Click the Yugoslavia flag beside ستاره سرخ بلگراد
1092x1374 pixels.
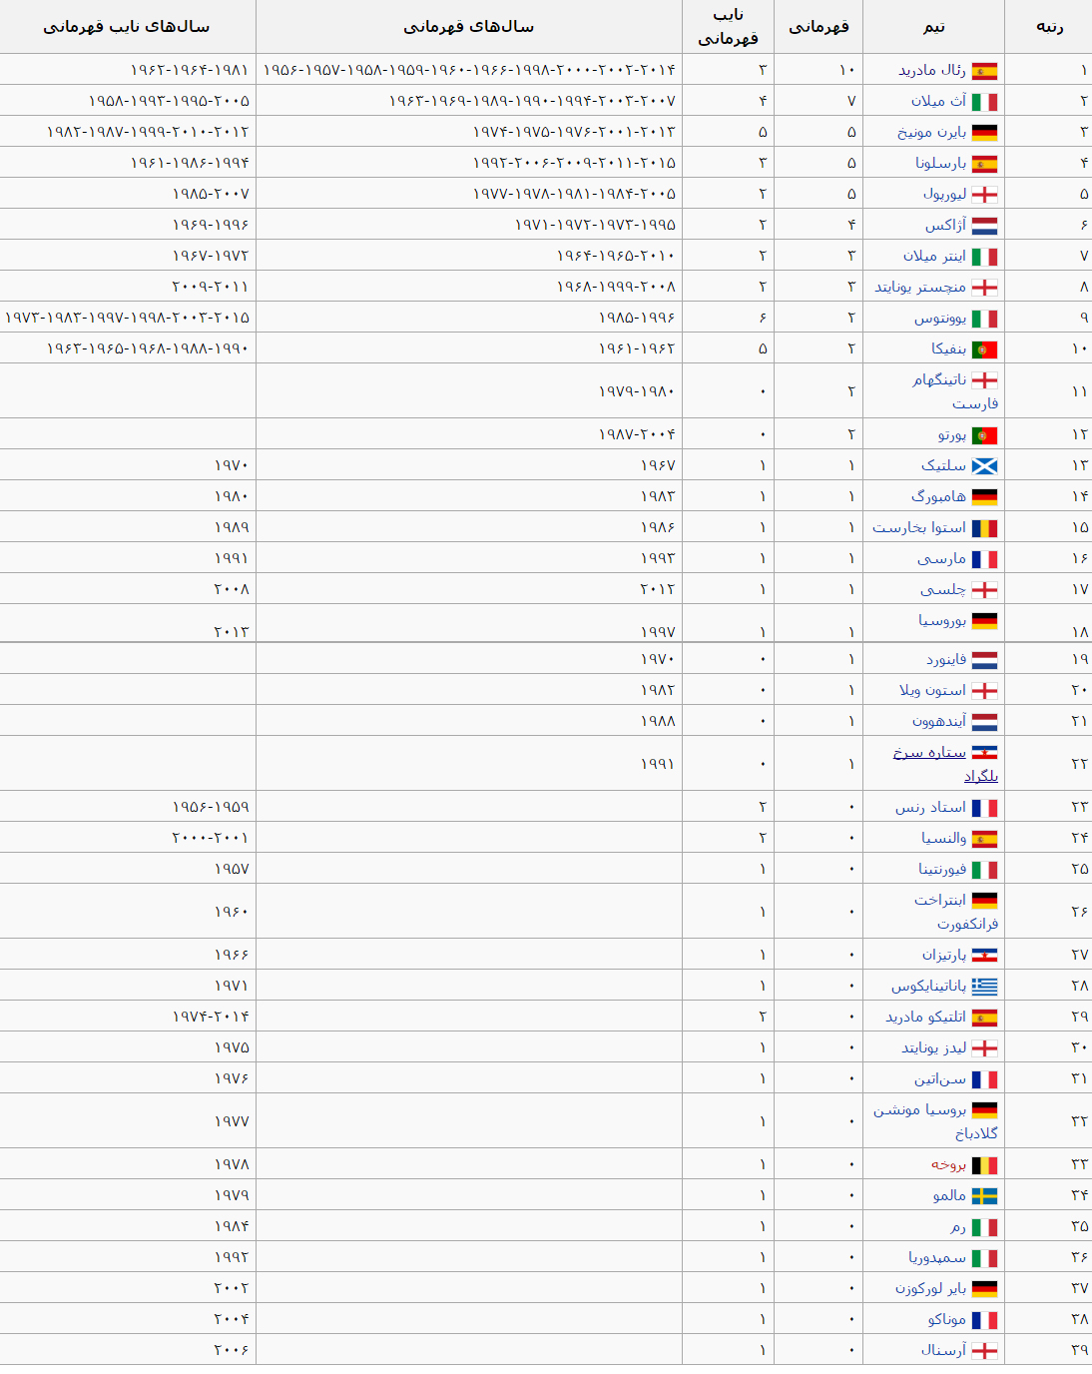pos(984,753)
